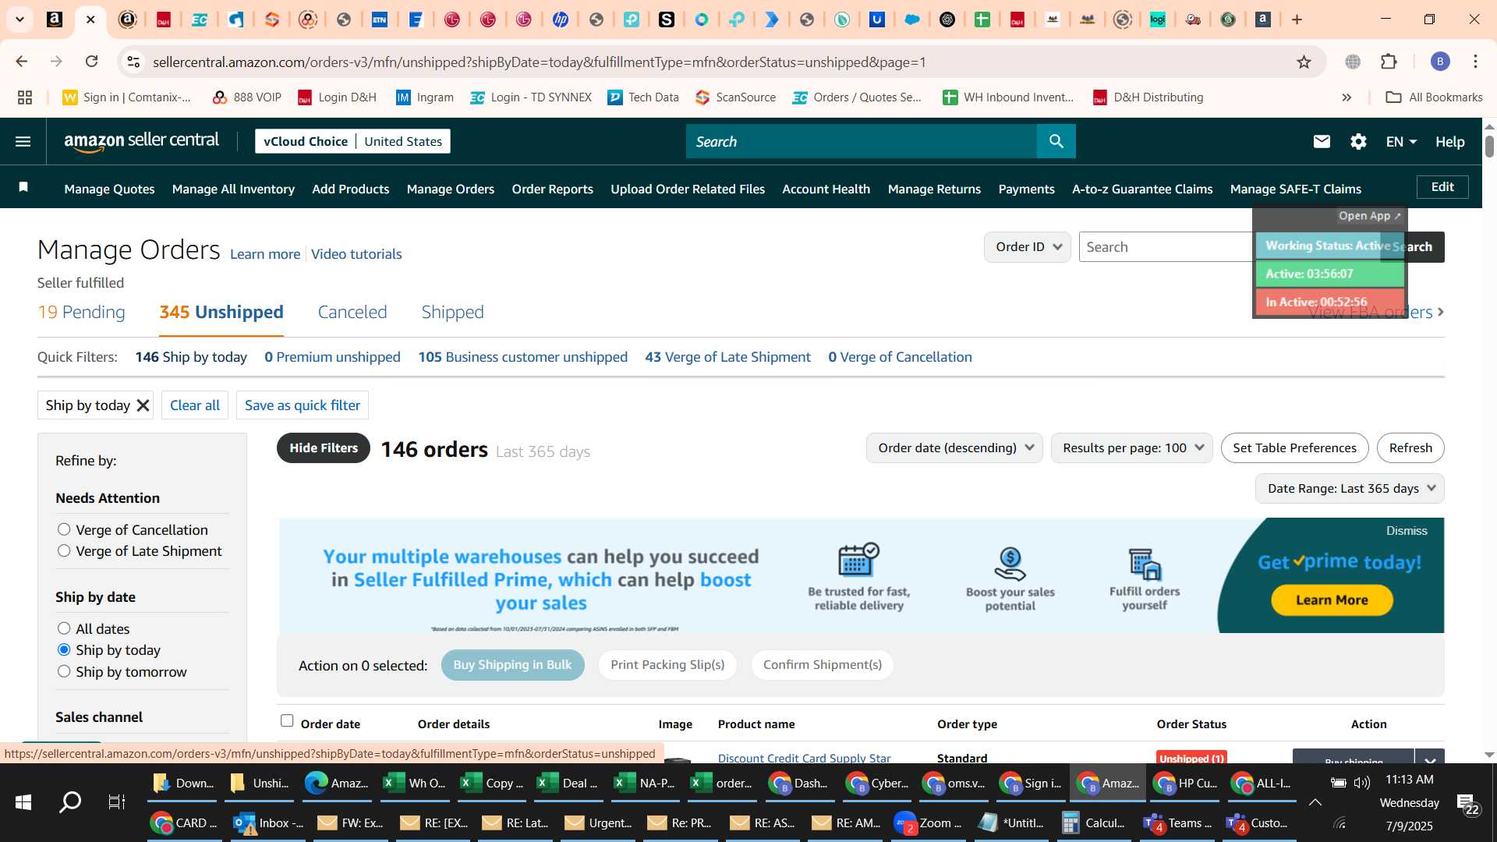
Task: Check the select-all orders checkbox
Action: click(287, 721)
